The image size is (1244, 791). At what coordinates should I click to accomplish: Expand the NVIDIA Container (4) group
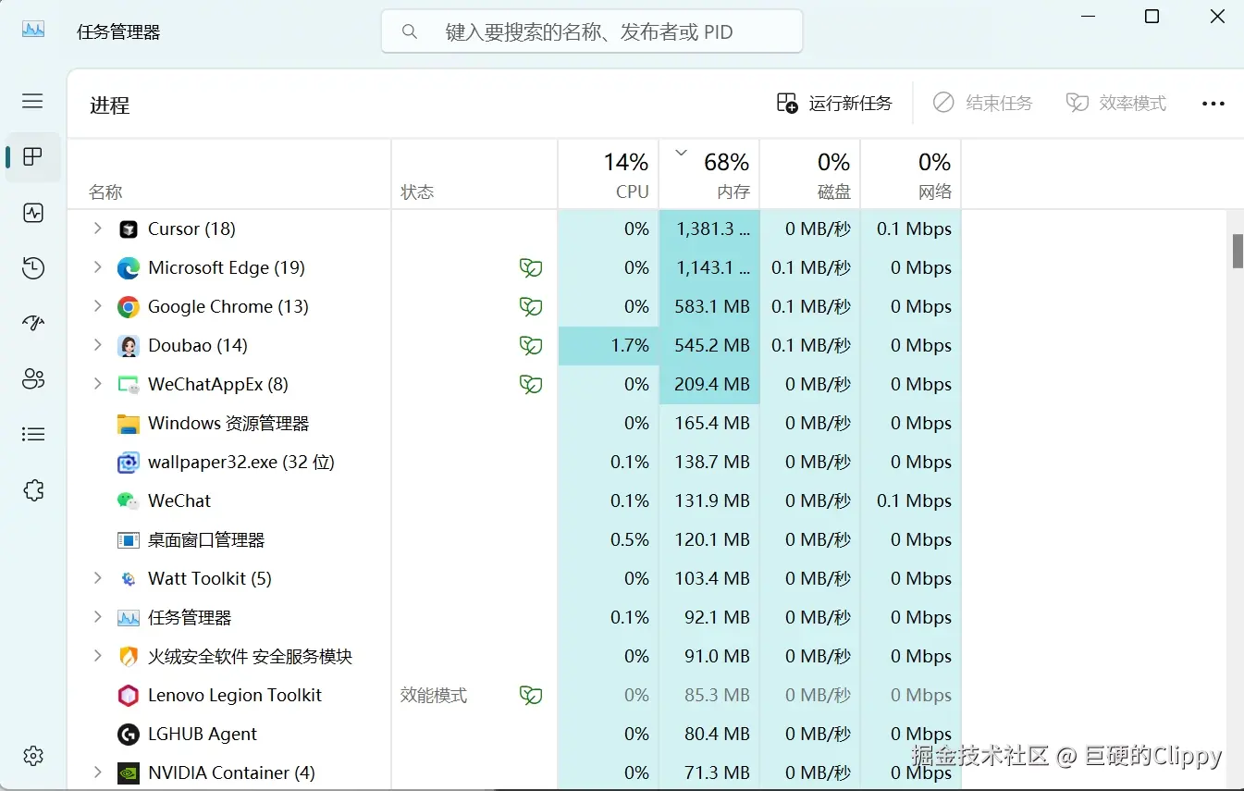98,772
